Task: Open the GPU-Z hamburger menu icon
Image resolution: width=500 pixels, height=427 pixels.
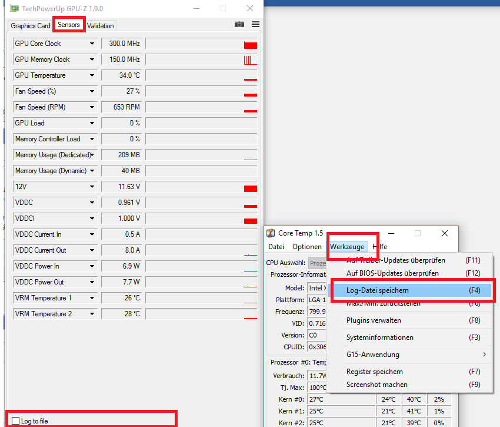Action: [255, 24]
